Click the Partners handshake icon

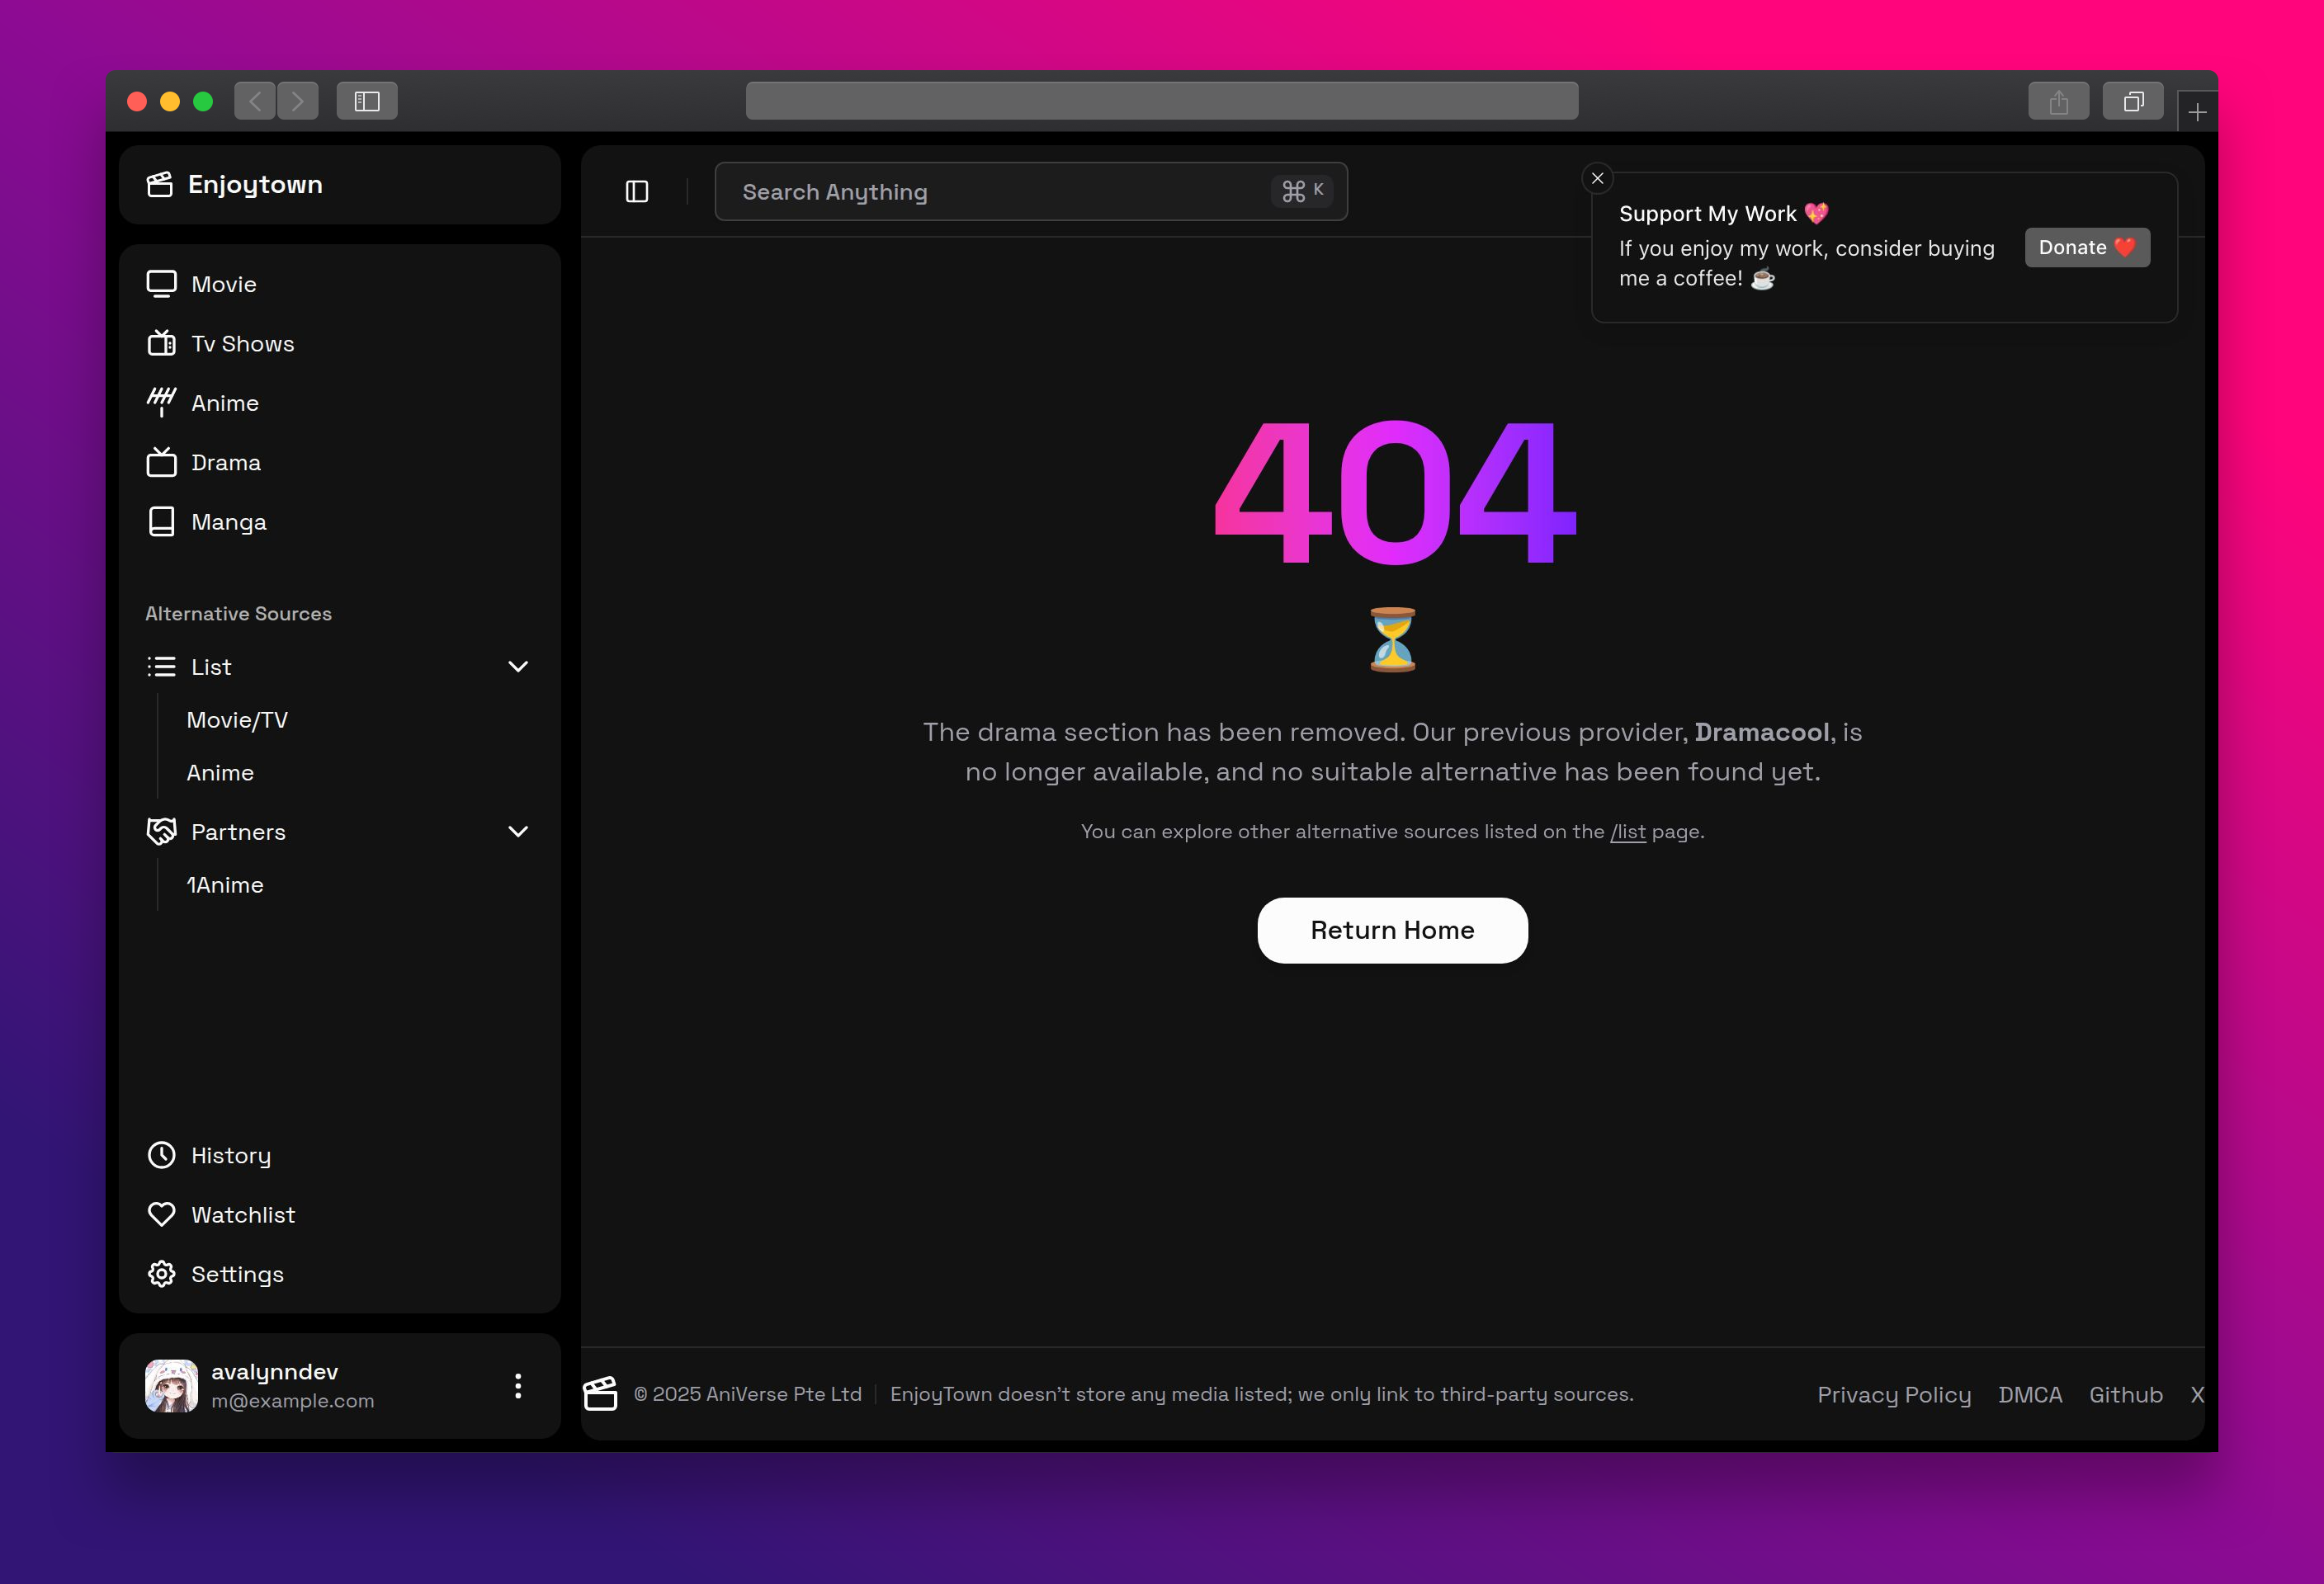point(161,832)
